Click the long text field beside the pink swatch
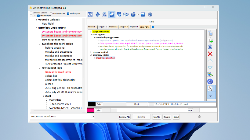The image size is (250, 140). [x=149, y=110]
